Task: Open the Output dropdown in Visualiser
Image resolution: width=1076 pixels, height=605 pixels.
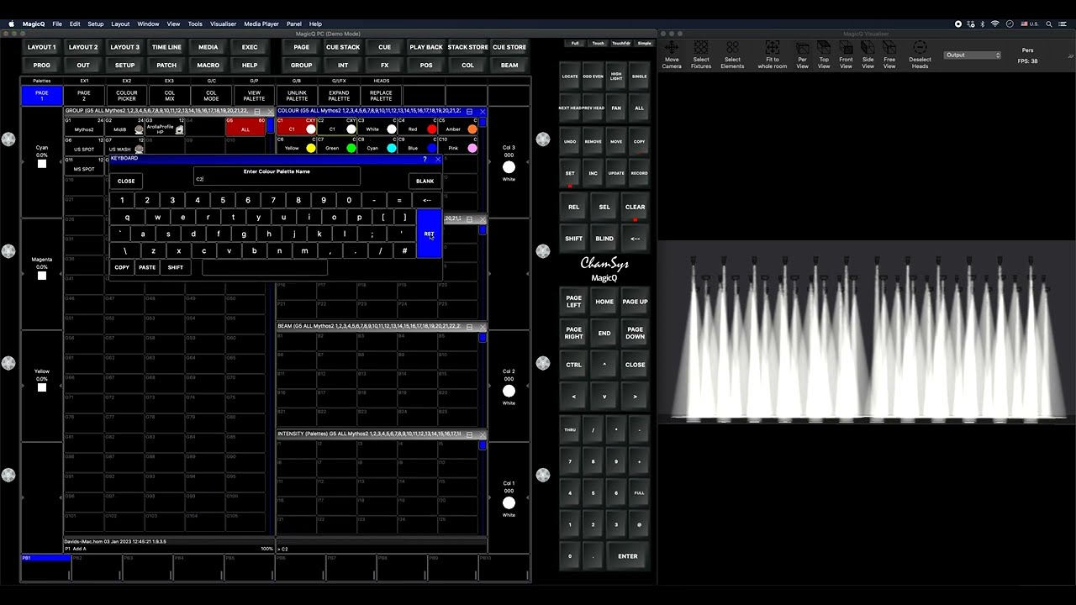Action: point(973,55)
